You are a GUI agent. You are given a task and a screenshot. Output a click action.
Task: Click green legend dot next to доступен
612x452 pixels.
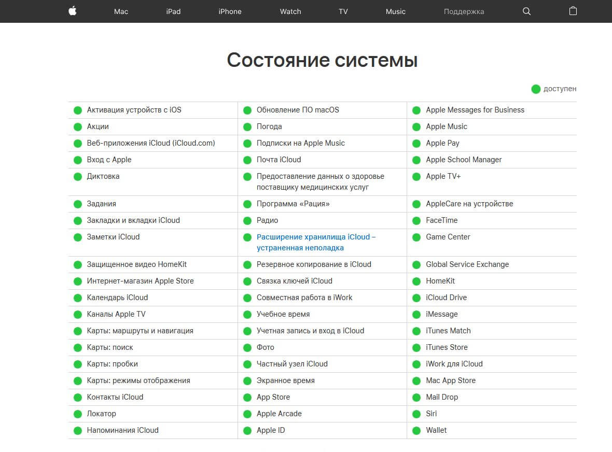tap(535, 89)
